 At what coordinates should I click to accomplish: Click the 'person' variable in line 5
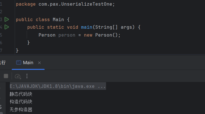coord(67,35)
